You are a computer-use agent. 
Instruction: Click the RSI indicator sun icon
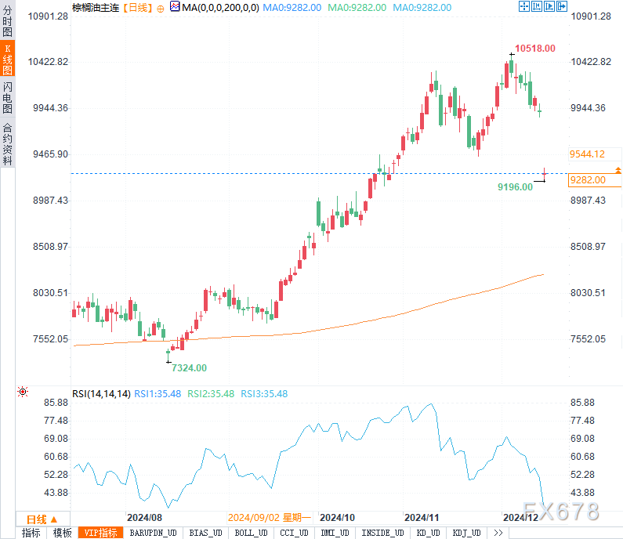[22, 392]
